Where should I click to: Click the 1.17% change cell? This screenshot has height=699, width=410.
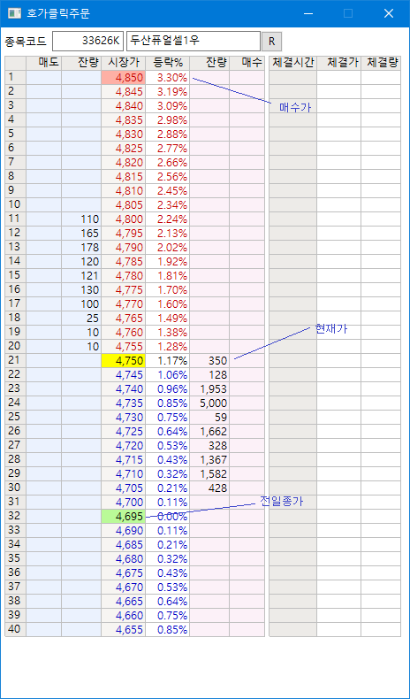(x=167, y=361)
